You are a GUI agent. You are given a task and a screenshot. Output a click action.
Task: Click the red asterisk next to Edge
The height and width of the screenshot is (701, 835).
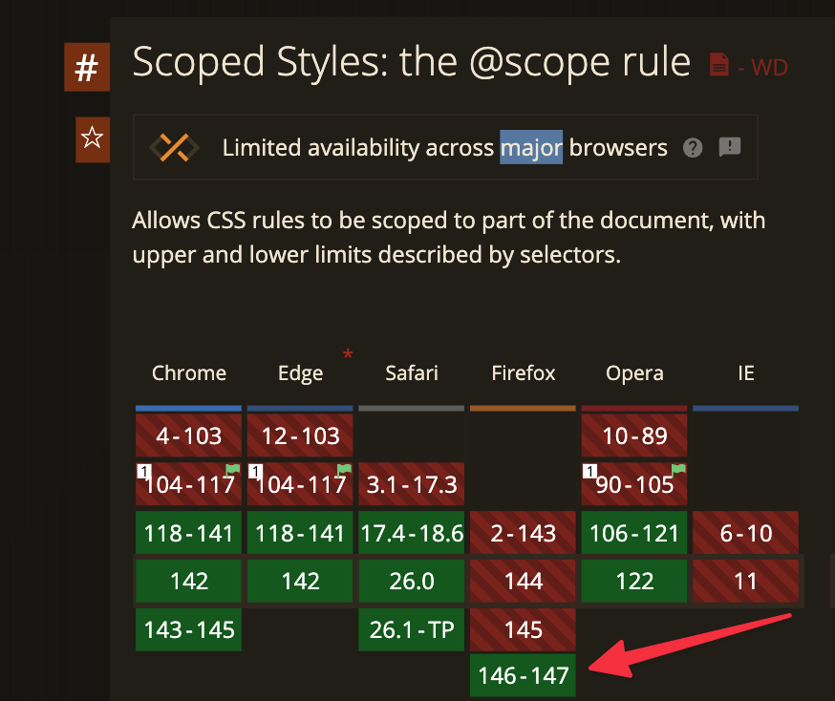tap(348, 354)
